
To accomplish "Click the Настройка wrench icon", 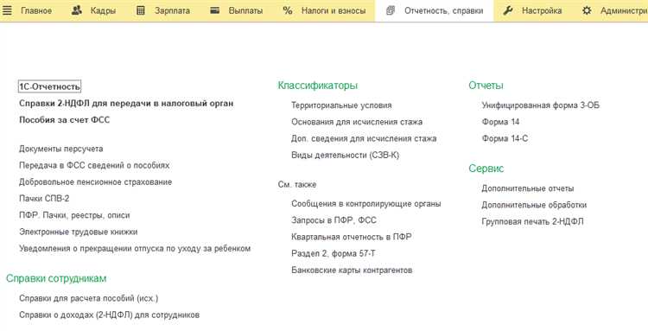I will pos(508,10).
